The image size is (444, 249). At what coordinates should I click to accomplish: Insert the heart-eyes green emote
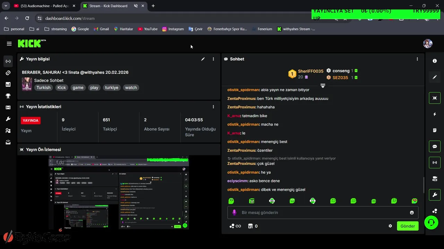pyautogui.click(x=414, y=201)
